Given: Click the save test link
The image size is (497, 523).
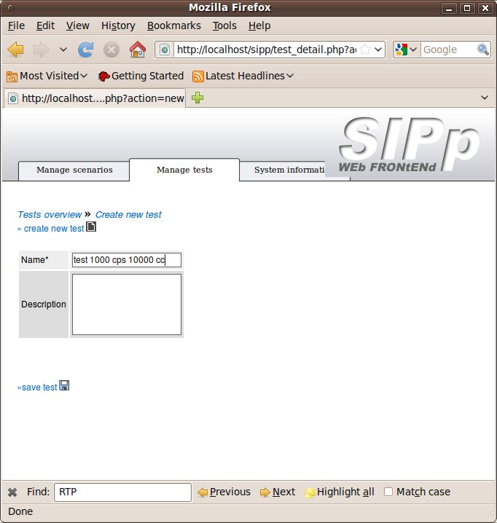Looking at the screenshot, I should click(x=39, y=388).
